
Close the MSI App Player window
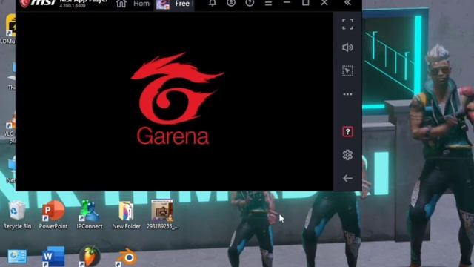(324, 3)
